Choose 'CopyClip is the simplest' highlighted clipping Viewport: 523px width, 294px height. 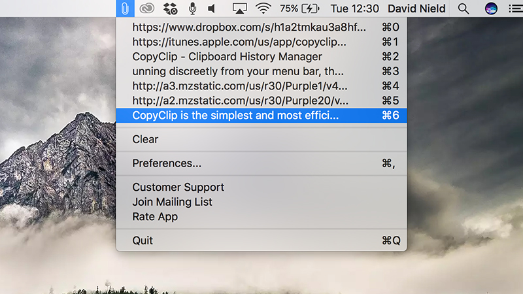point(261,116)
